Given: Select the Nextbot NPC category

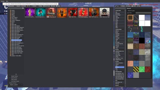Looking at the screenshot, I should [13, 22].
